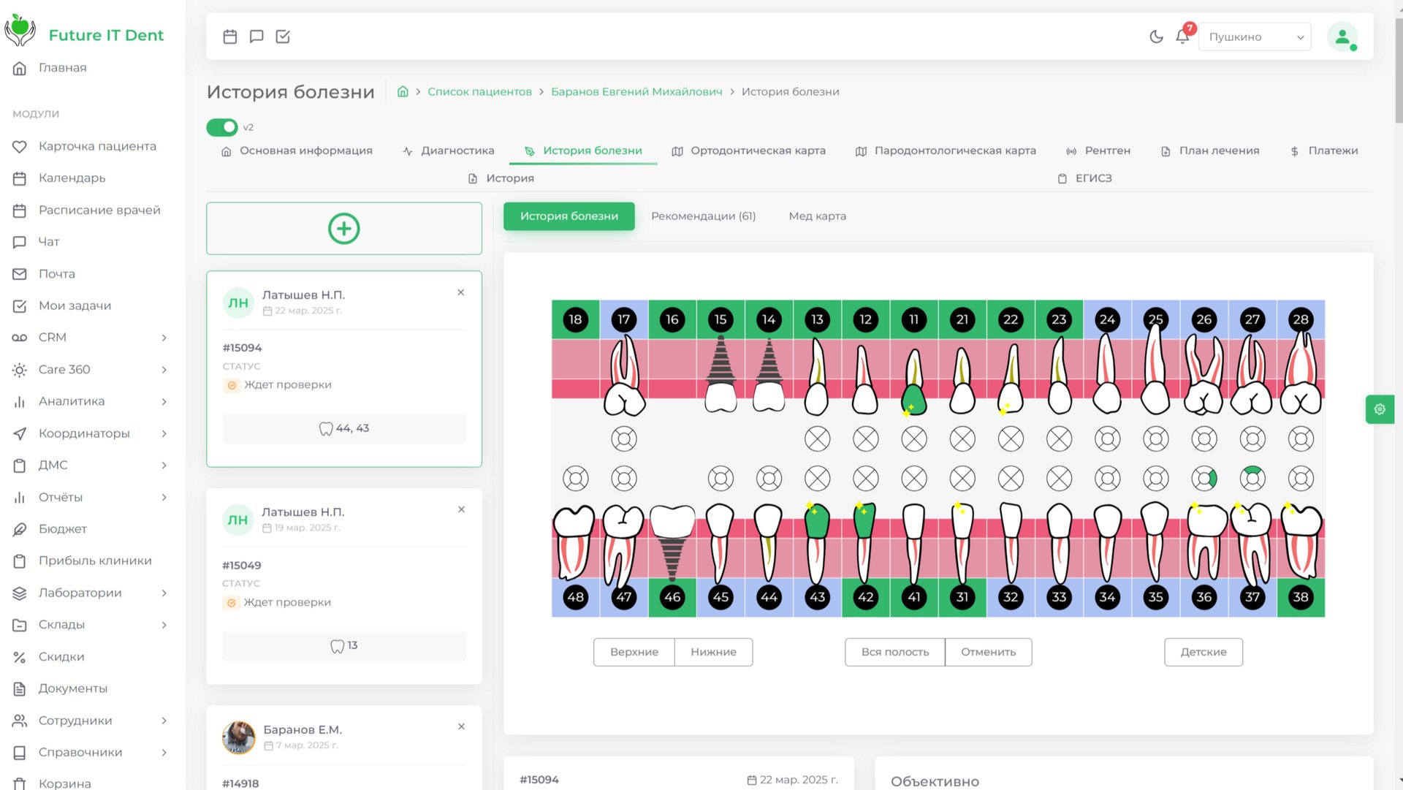Click the Вся полость button

894,652
